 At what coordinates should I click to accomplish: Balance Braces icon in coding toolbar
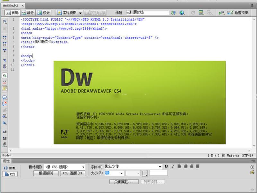click(x=4, y=66)
